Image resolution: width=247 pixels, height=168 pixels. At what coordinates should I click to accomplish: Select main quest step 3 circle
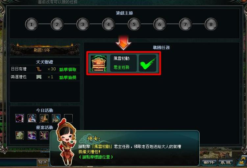[83, 24]
